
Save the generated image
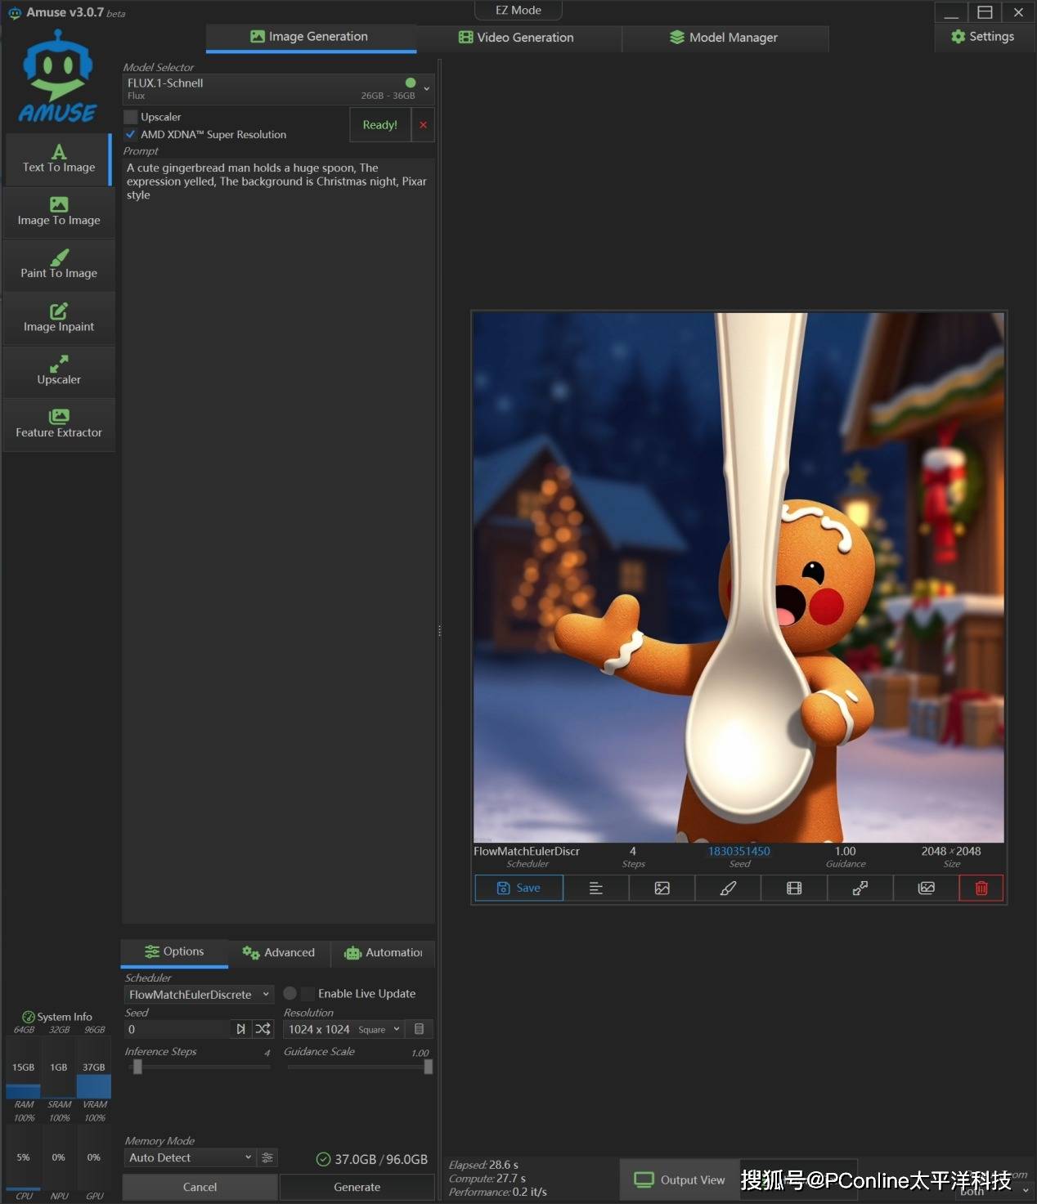pyautogui.click(x=518, y=888)
